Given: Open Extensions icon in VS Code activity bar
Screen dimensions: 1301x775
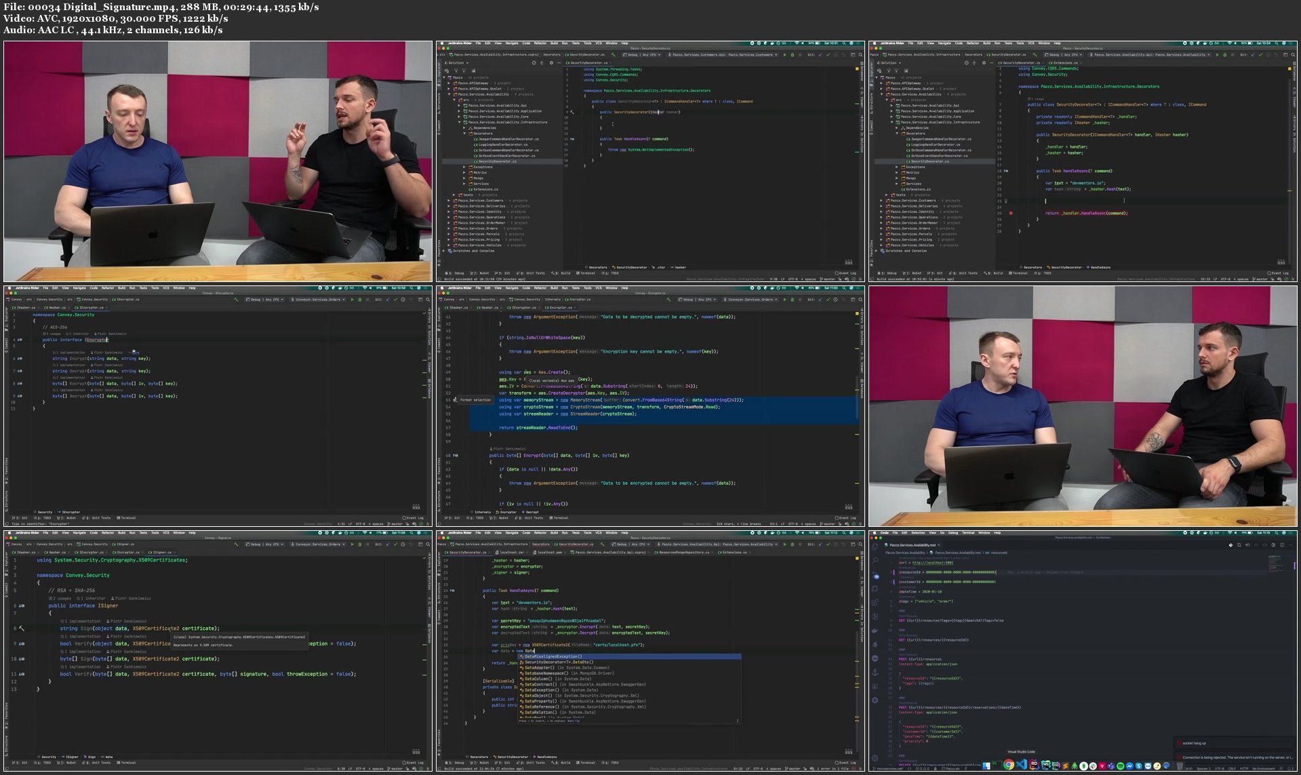Looking at the screenshot, I should click(x=875, y=602).
